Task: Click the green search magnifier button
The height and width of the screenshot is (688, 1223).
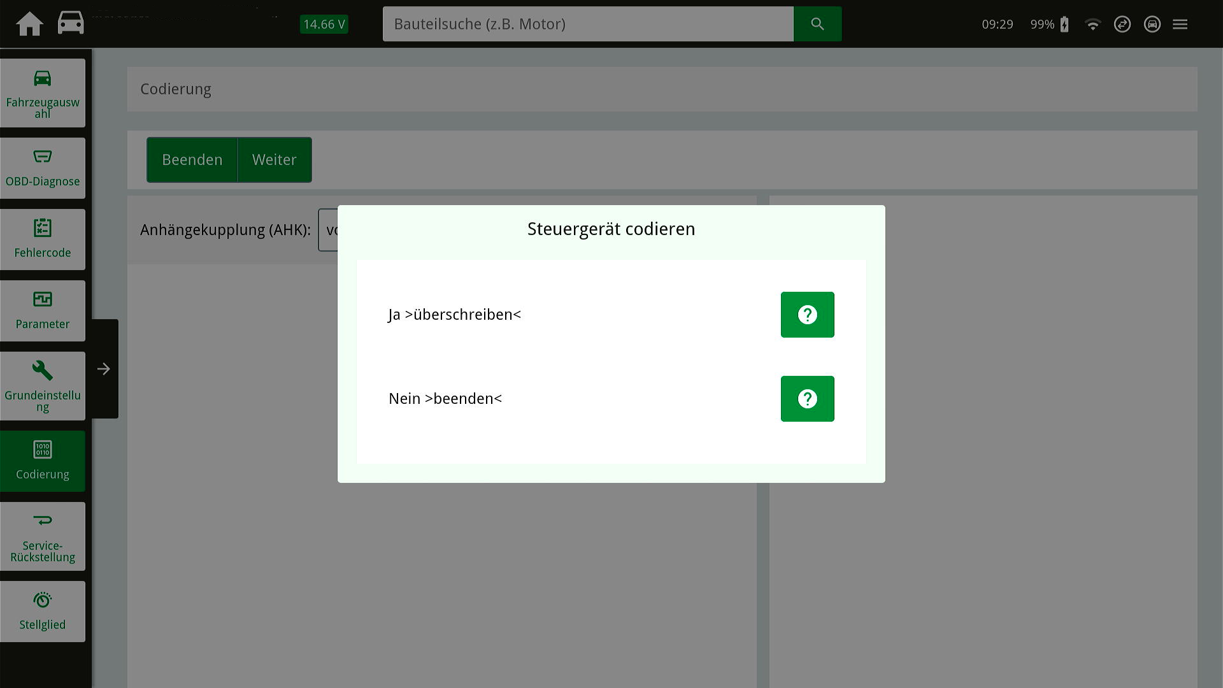Action: click(x=817, y=24)
